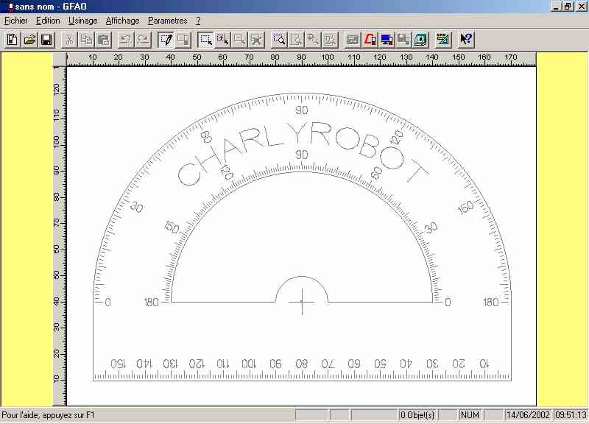
Task: Click the last greyed zoom icon in the zoom group
Action: coord(330,40)
